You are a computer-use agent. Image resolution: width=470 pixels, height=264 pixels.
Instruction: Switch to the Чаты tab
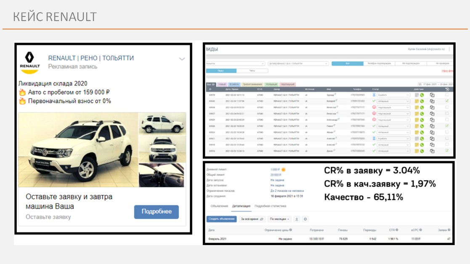pyautogui.click(x=252, y=70)
